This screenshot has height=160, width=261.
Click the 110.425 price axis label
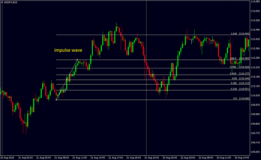tap(255, 39)
